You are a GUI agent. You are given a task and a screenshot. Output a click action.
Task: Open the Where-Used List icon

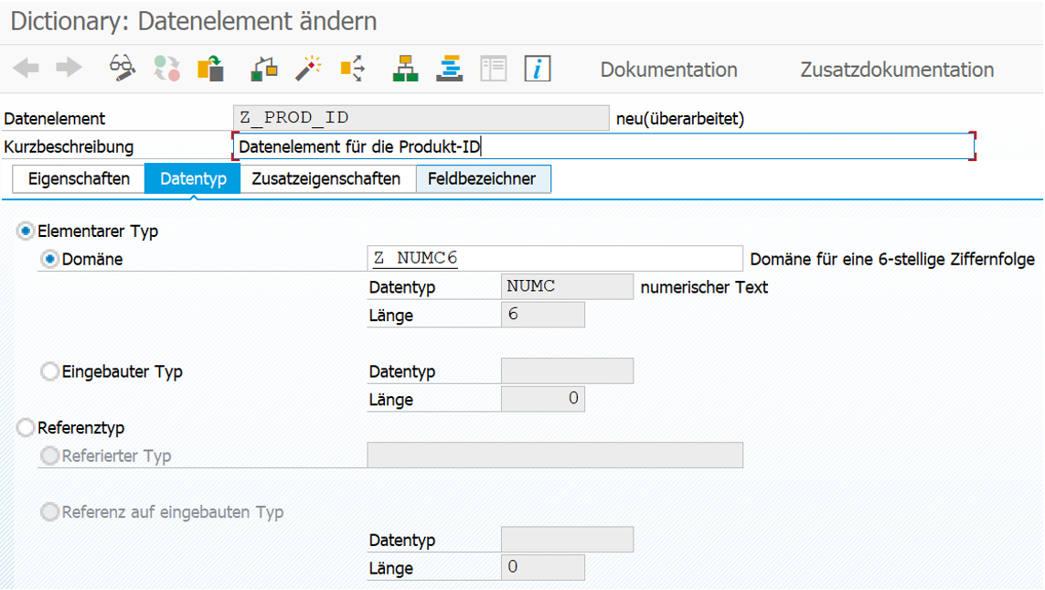pos(353,68)
